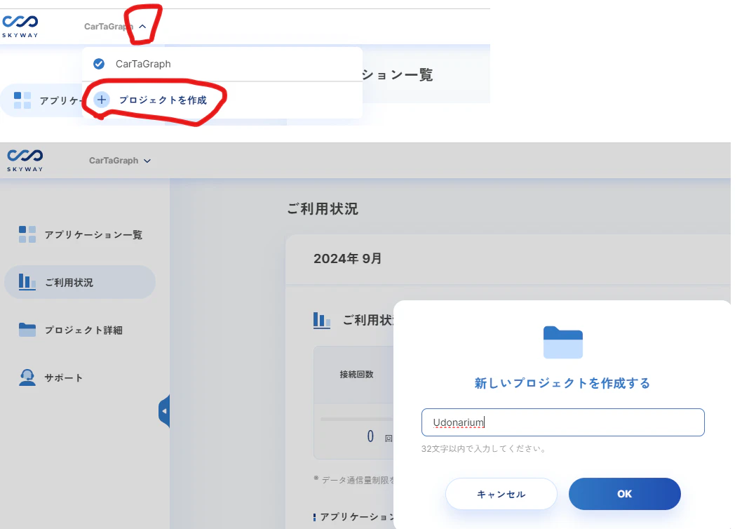Viewport: 749px width, 529px height.
Task: Confirm project creation with the OK button
Action: click(x=624, y=494)
